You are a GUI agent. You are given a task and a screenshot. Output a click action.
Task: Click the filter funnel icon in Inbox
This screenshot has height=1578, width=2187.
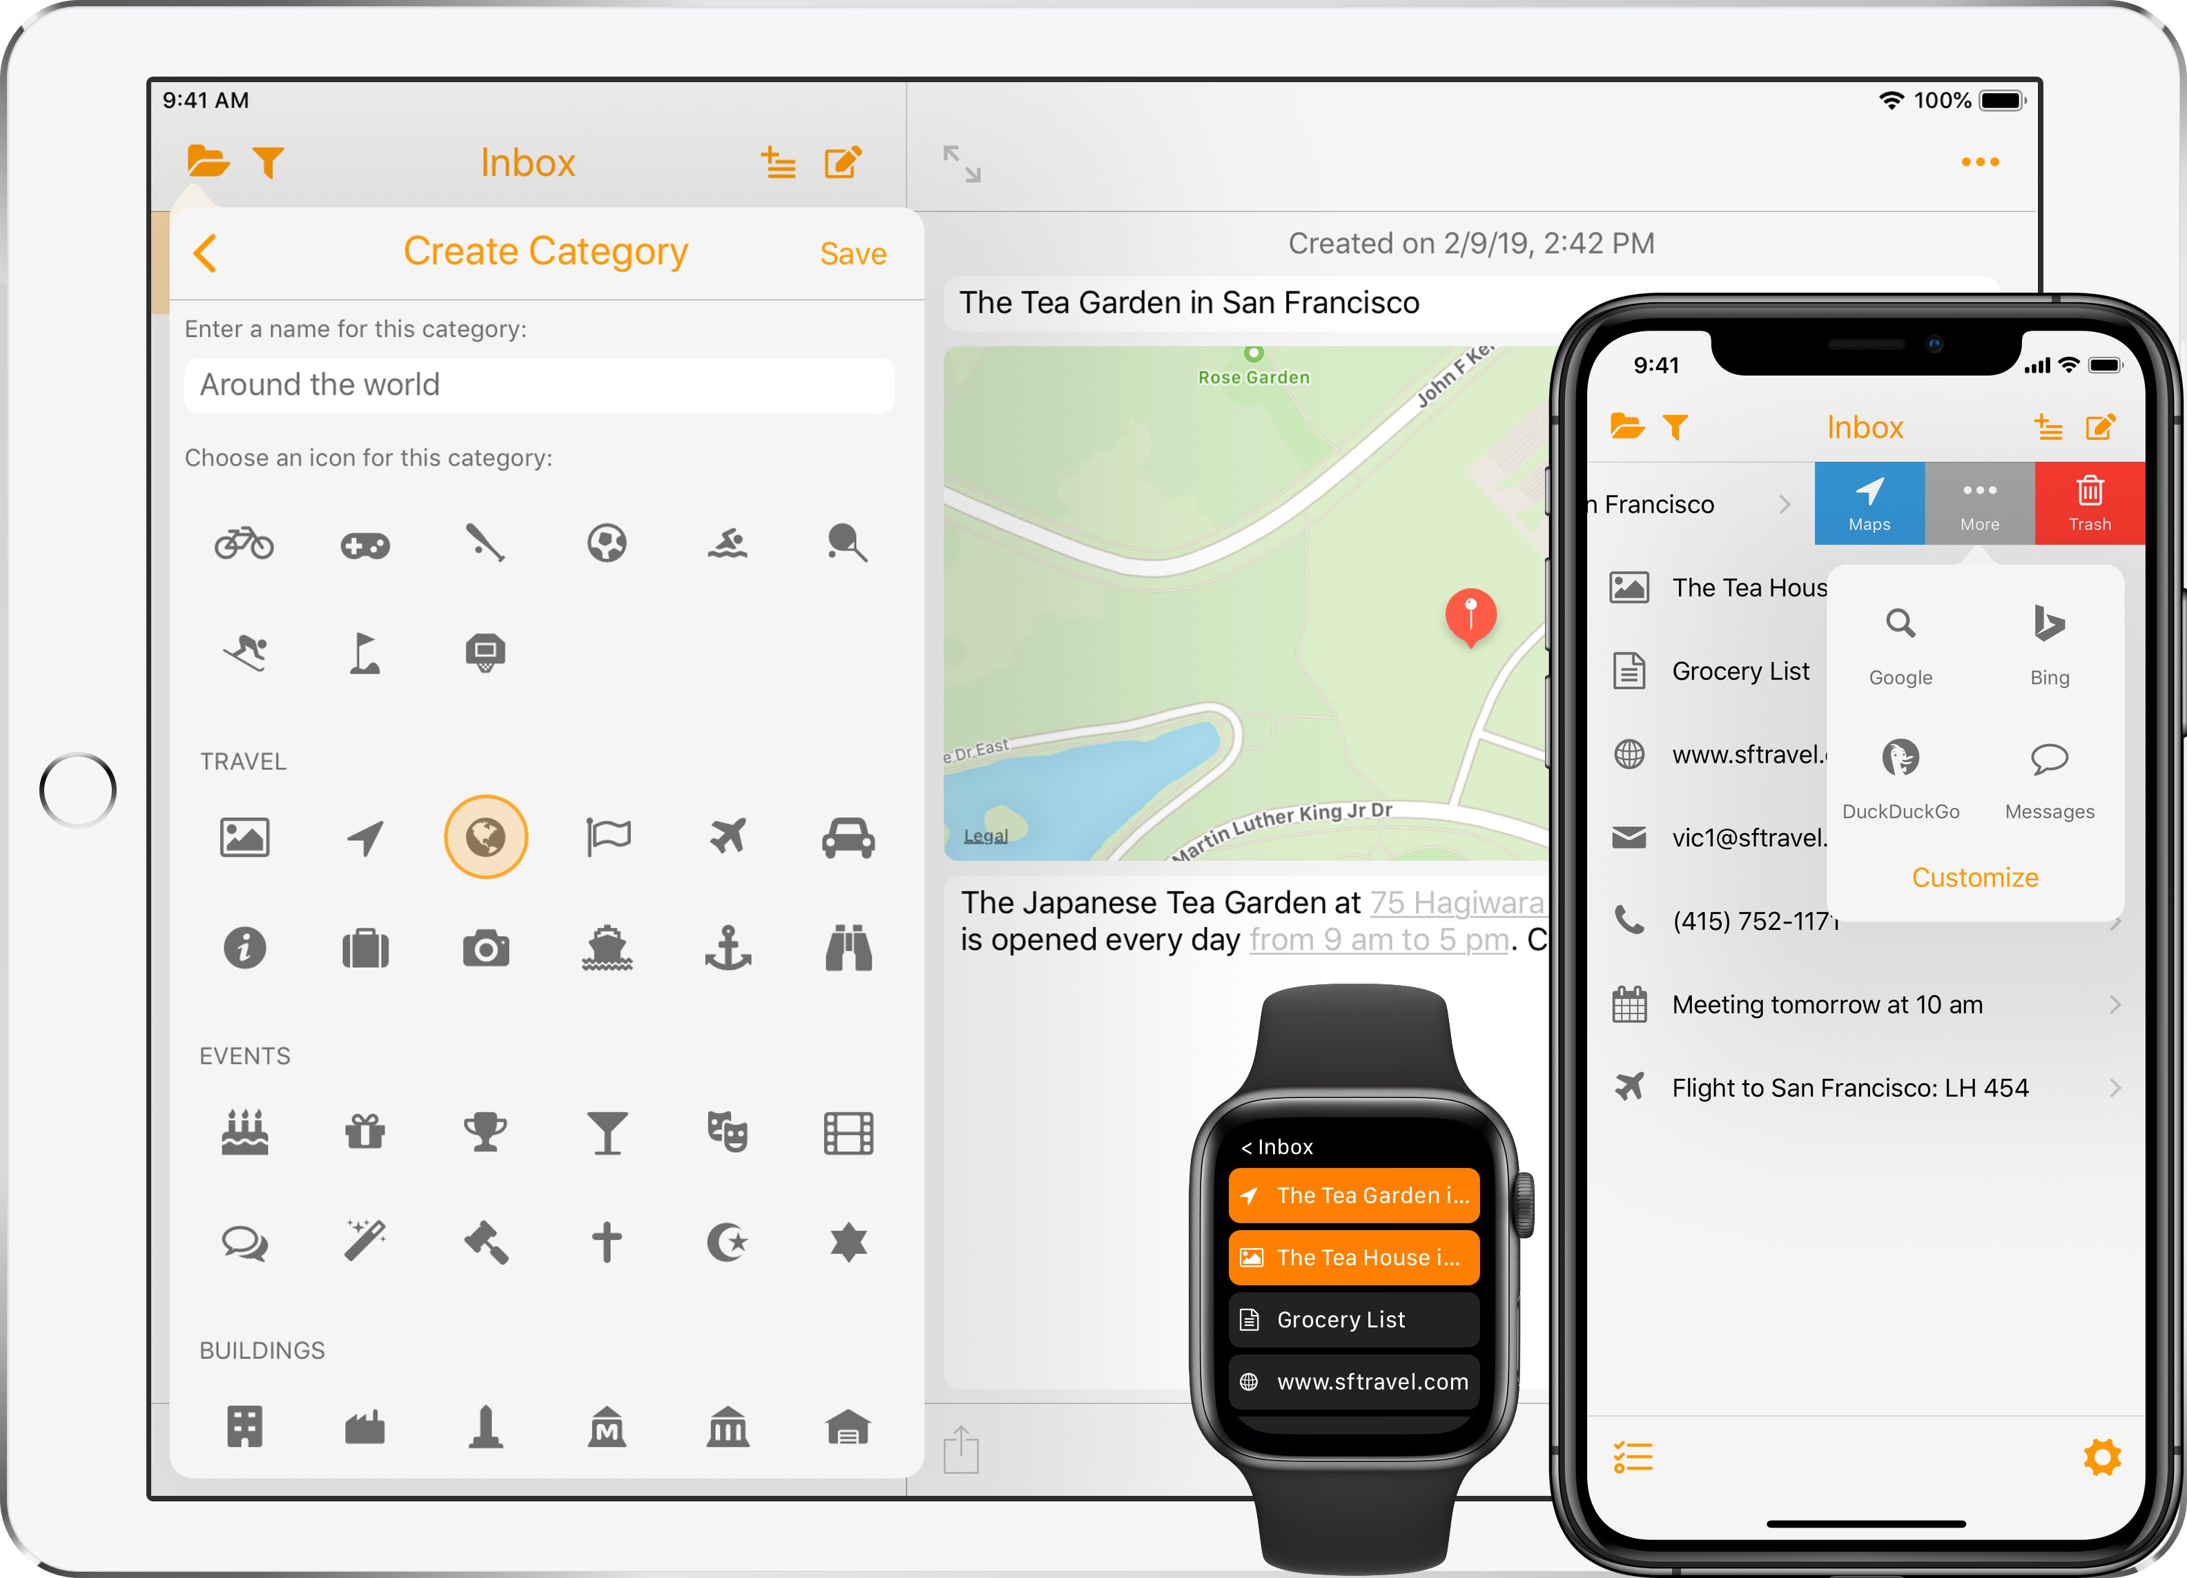(263, 163)
